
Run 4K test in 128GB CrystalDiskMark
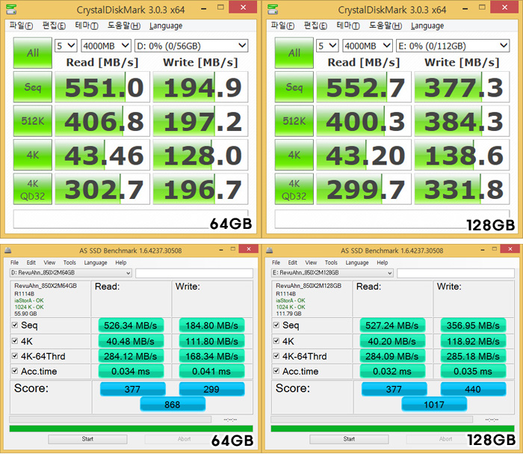click(x=294, y=155)
